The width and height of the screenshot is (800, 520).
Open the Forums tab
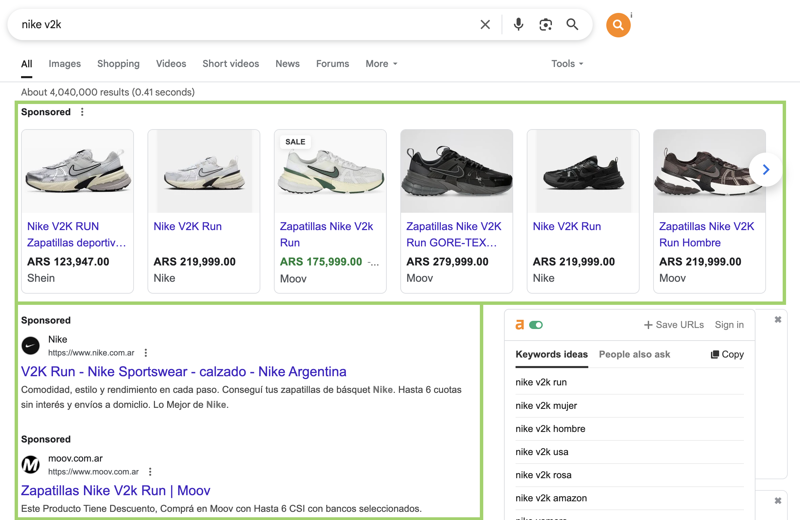(332, 64)
